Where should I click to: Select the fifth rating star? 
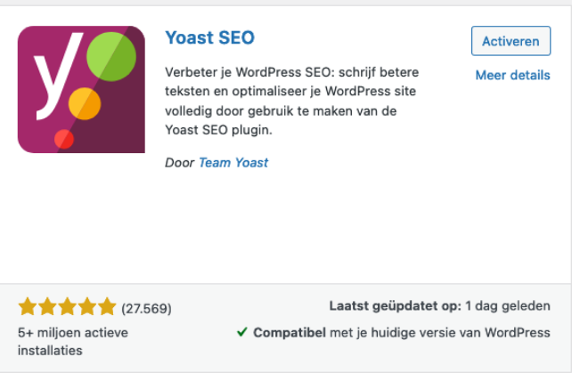coord(107,306)
